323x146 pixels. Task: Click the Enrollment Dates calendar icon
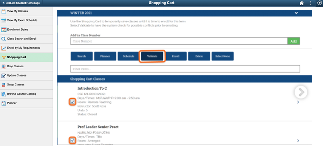[3, 30]
